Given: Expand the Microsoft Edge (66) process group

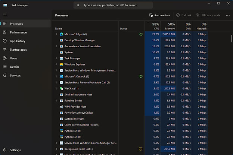Looking at the screenshot, I should pyautogui.click(x=56, y=34).
